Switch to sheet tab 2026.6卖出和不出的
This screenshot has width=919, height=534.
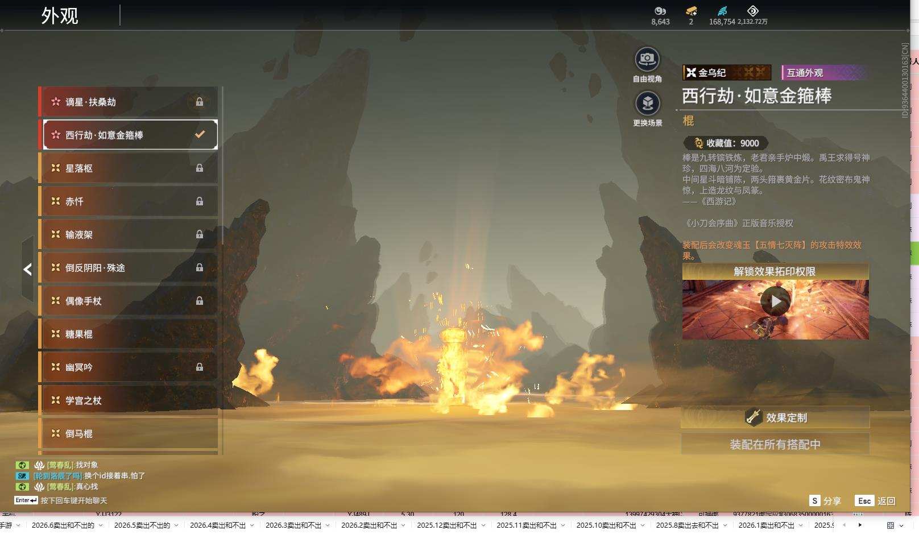point(63,525)
